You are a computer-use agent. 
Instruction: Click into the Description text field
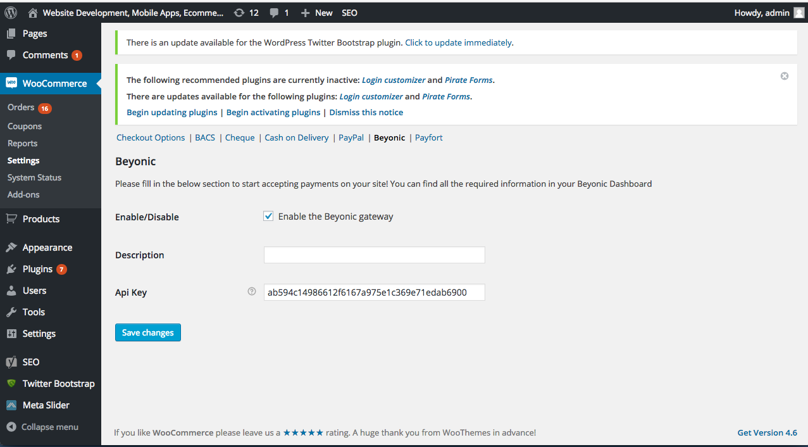pos(374,255)
